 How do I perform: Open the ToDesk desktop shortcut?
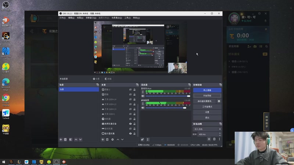coord(6,114)
